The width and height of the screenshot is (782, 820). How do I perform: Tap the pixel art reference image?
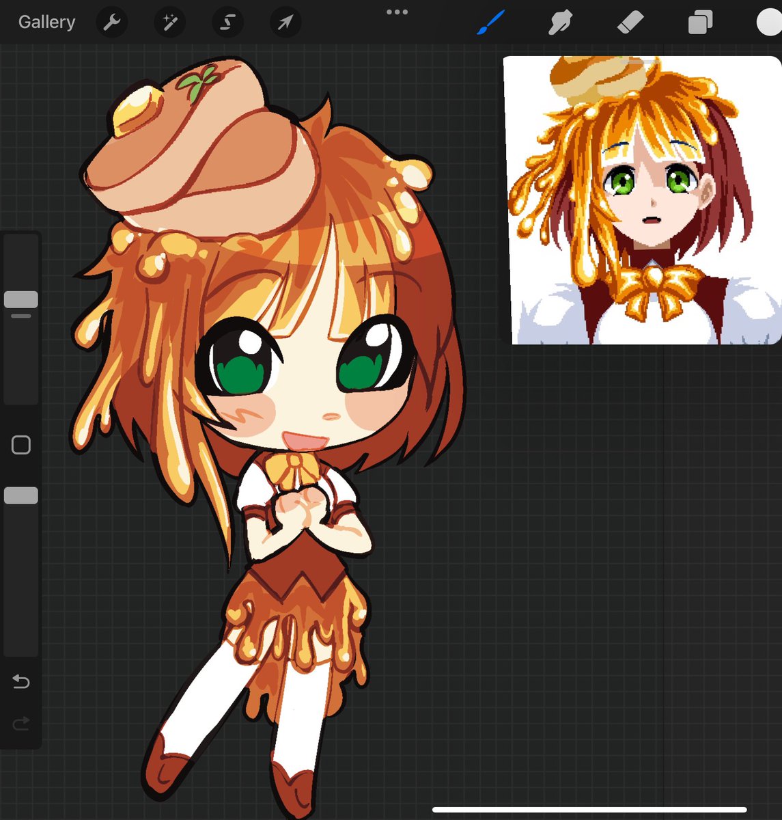tap(643, 200)
